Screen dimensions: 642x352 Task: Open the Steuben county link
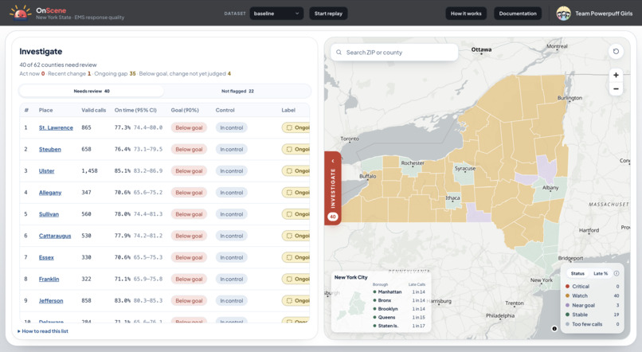pyautogui.click(x=50, y=150)
